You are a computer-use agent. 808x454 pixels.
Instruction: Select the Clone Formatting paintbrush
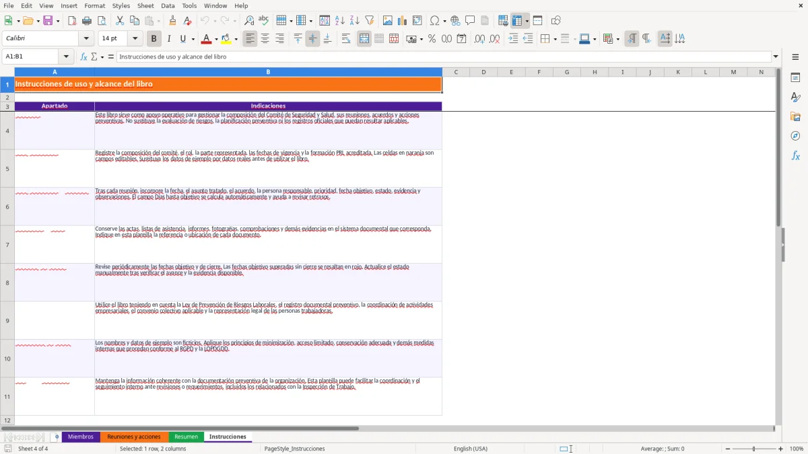coord(173,21)
